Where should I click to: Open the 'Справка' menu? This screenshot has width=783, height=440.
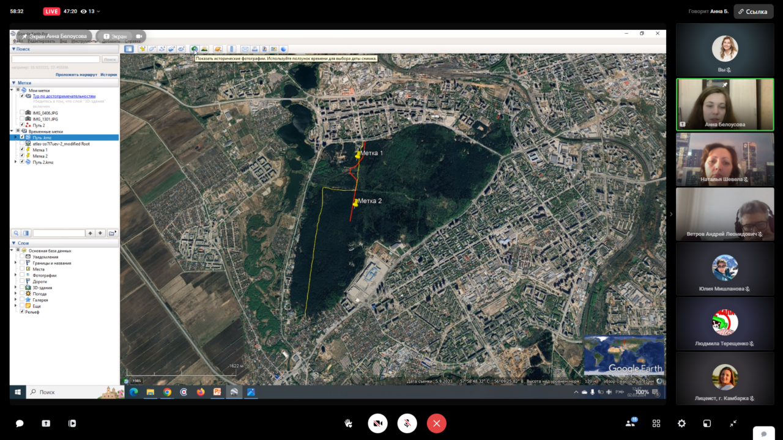(x=133, y=42)
